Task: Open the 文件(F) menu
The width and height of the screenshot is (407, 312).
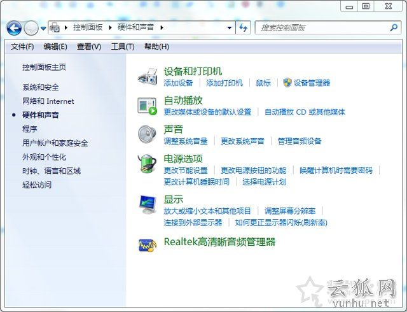Action: (22, 47)
